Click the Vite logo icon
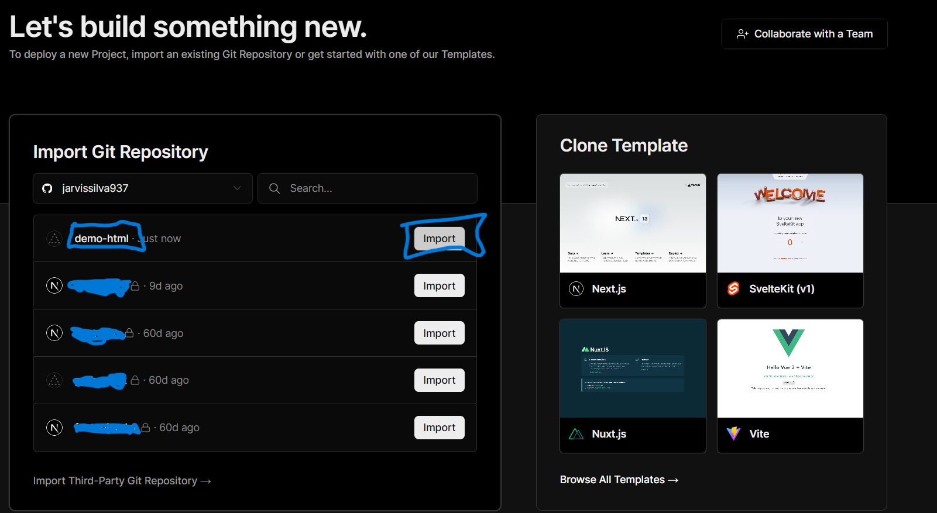Viewport: 937px width, 513px height. click(733, 434)
